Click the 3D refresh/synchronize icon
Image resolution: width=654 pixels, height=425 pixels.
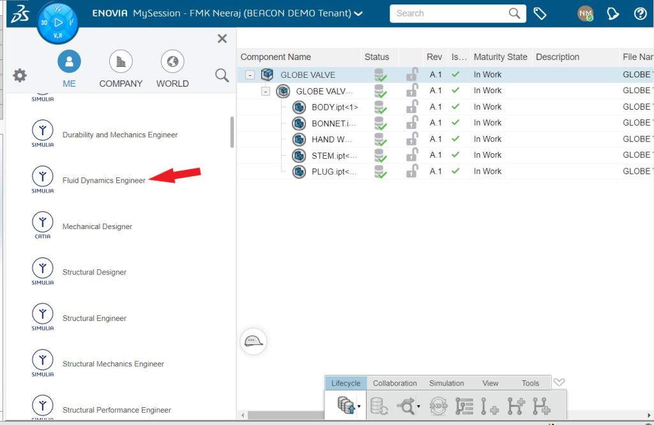point(438,406)
